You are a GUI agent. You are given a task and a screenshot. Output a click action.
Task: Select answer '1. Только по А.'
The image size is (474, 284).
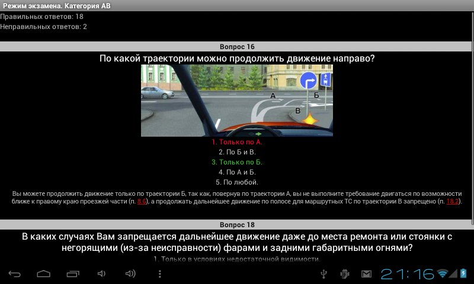pos(237,142)
